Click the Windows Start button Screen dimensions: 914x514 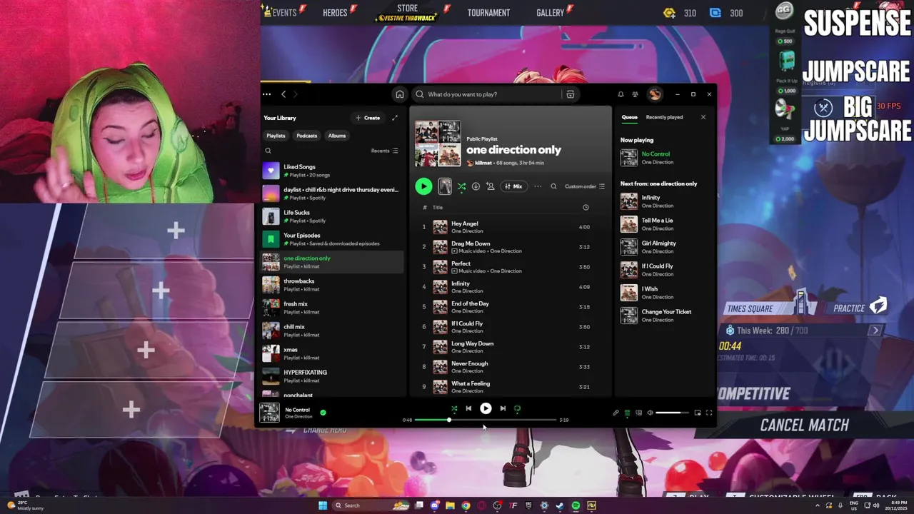point(323,505)
